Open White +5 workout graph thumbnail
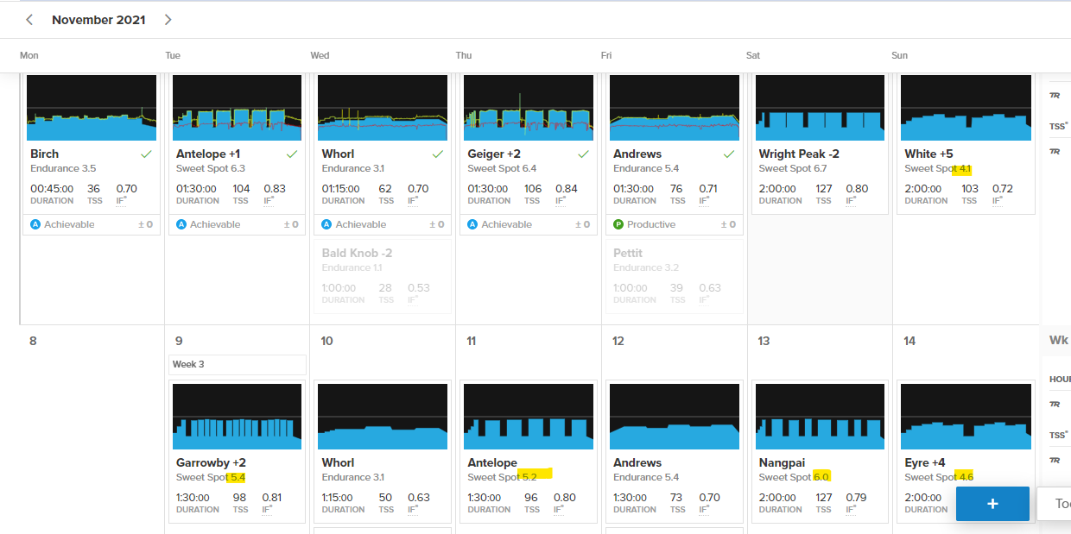Screen dimensions: 1071x534 [x=966, y=108]
